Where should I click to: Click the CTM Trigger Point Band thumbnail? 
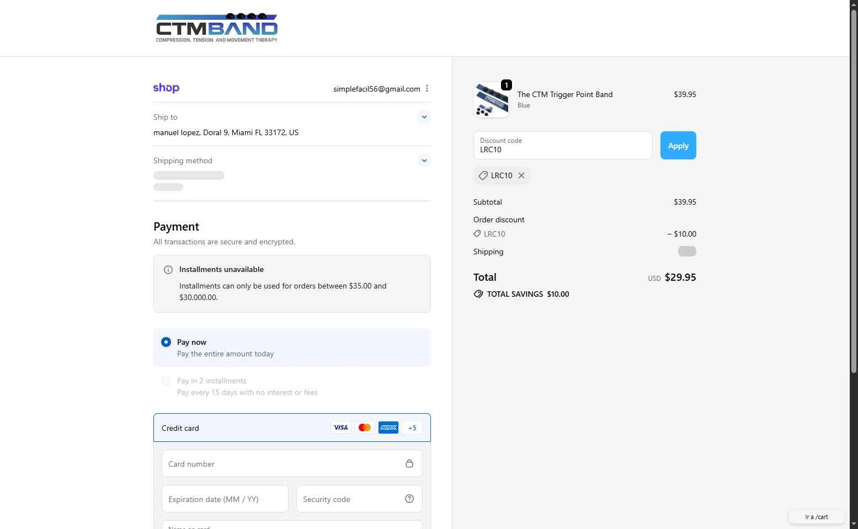click(x=491, y=100)
